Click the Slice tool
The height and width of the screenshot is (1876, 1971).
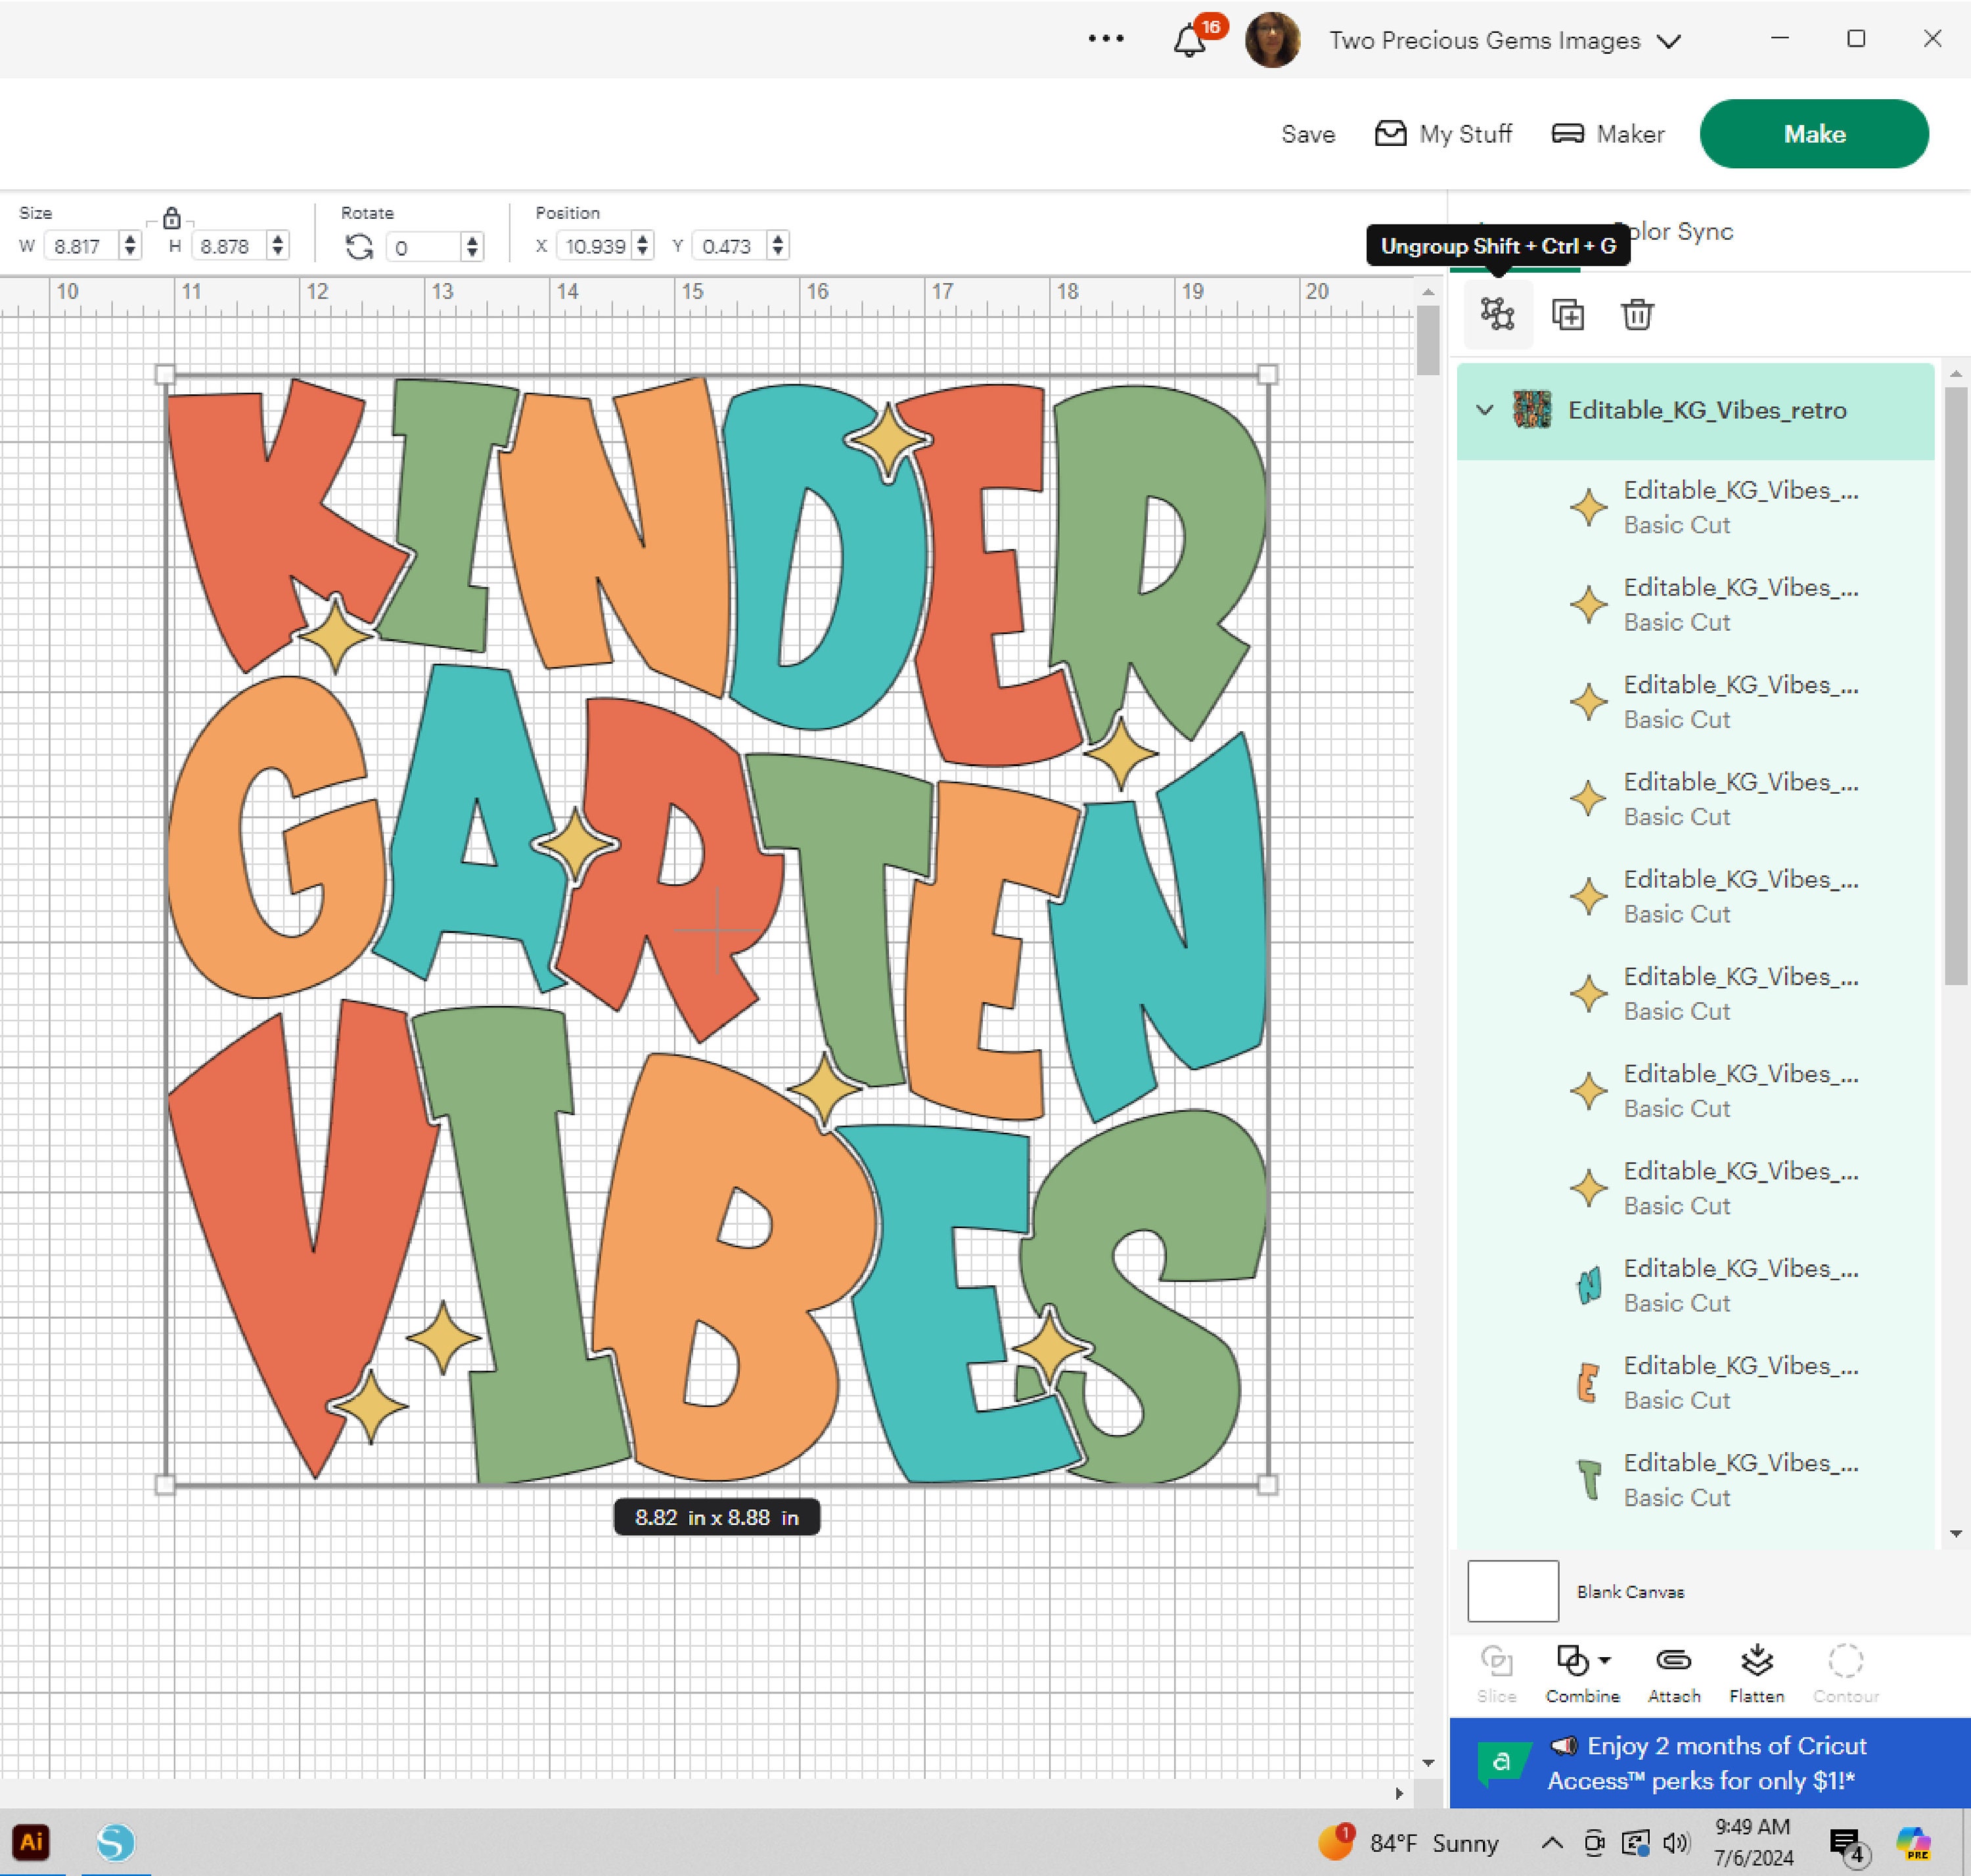pos(1496,1674)
